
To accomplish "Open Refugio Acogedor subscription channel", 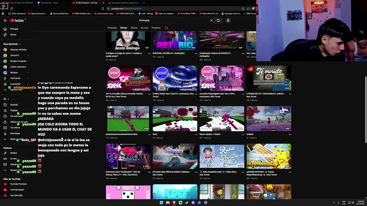I will point(18,61).
